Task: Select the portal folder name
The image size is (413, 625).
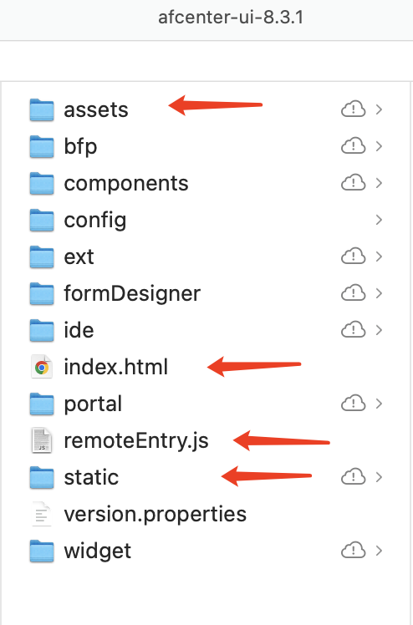Action: click(x=93, y=404)
